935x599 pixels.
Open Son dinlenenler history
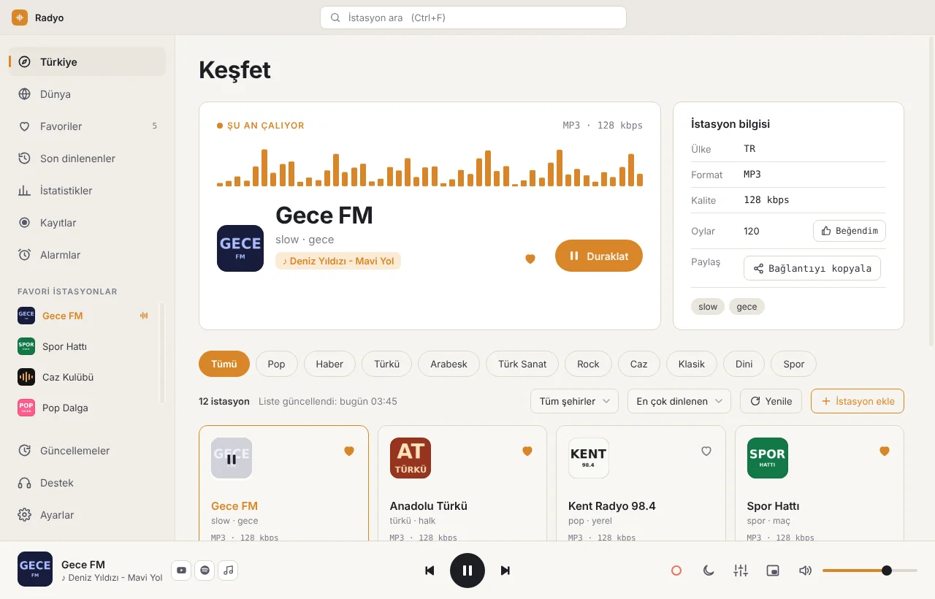[x=88, y=159]
